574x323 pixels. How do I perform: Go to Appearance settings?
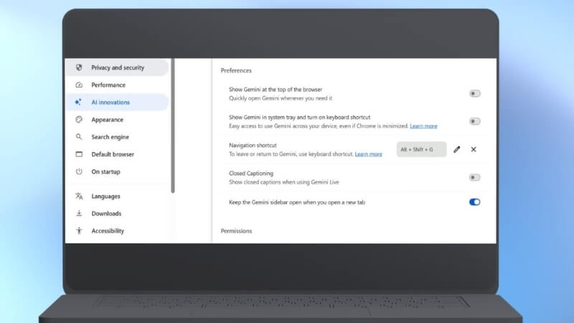(117, 119)
